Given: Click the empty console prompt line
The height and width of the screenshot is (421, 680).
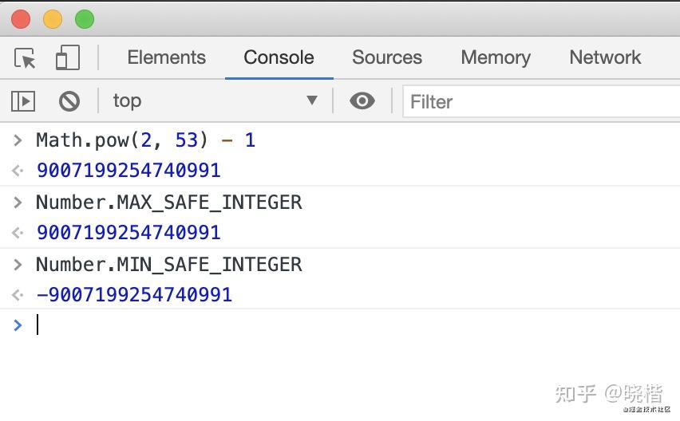Looking at the screenshot, I should (x=319, y=325).
